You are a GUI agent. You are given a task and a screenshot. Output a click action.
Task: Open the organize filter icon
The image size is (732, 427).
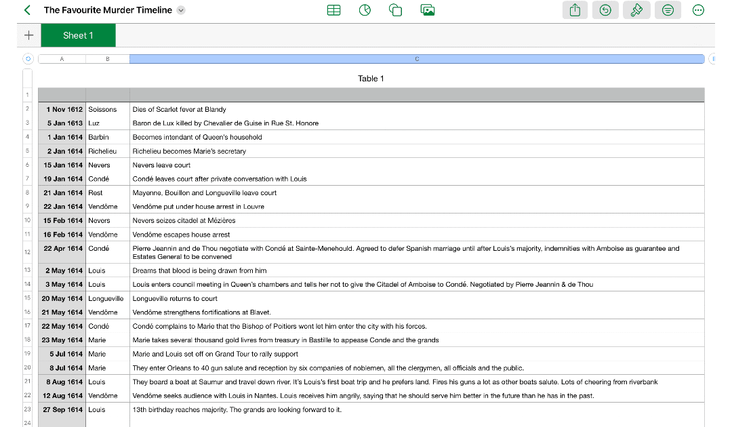point(668,9)
